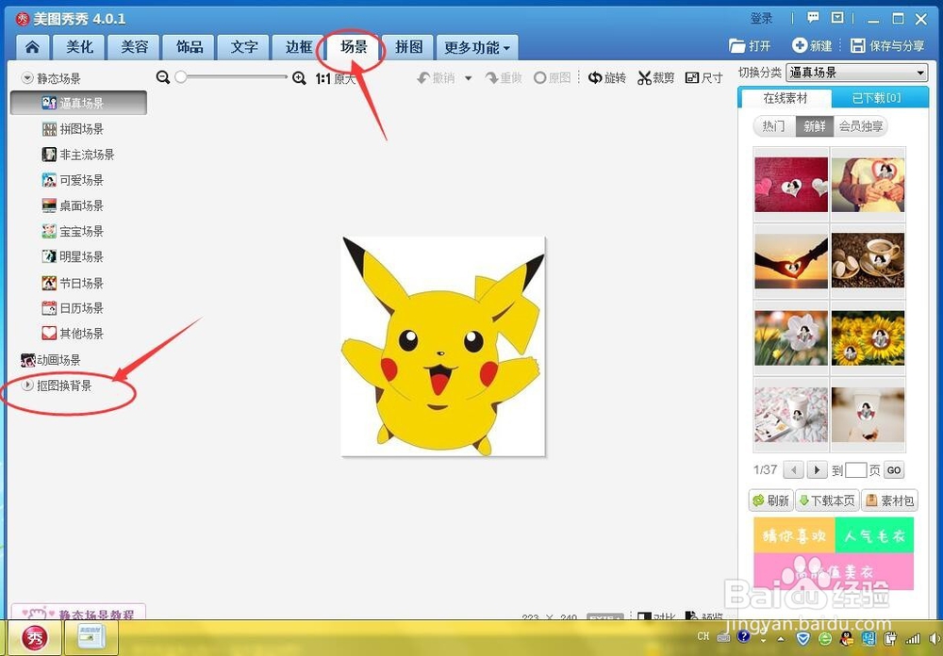Screen dimensions: 943x656
Task: Switch to the 场景 tab
Action: pos(354,47)
